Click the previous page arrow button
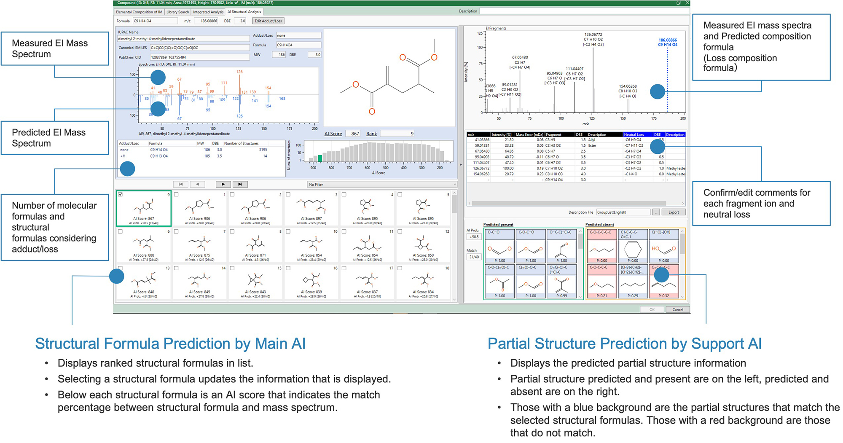 (197, 184)
